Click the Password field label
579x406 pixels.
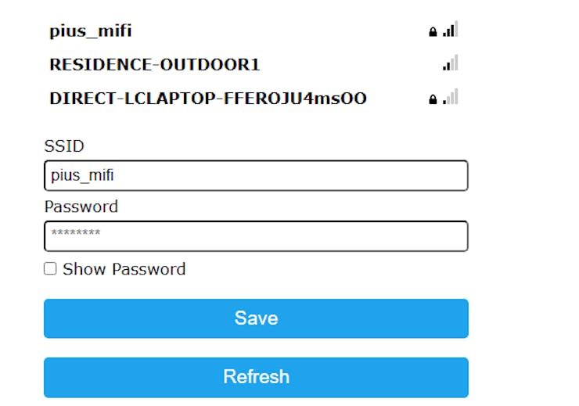tap(81, 207)
